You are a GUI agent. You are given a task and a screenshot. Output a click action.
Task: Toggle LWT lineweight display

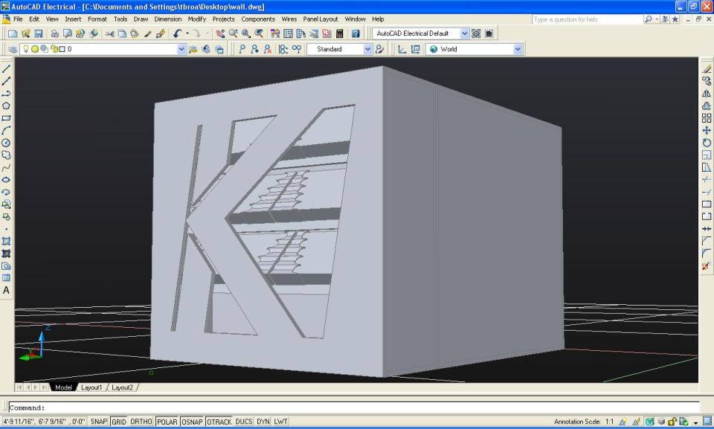(280, 422)
